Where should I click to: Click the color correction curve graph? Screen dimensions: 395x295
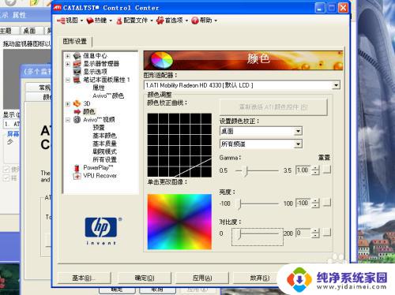click(x=179, y=145)
